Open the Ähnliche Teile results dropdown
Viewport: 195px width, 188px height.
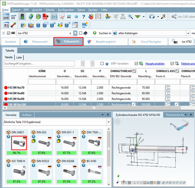109,122
